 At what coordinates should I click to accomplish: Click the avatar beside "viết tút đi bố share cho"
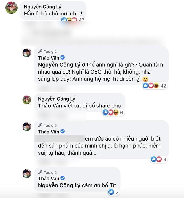pos(27,99)
